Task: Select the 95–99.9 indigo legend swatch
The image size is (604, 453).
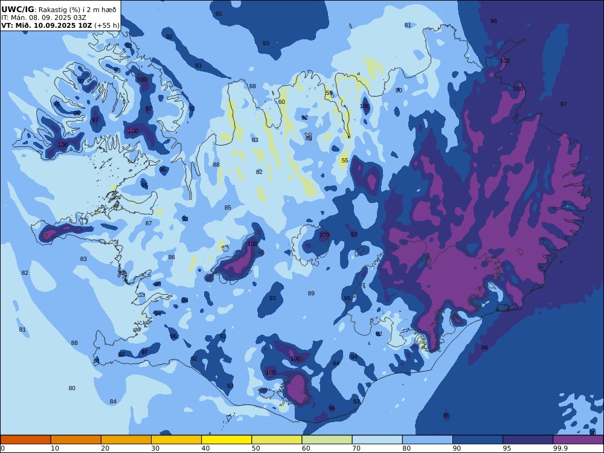Action: (528, 440)
